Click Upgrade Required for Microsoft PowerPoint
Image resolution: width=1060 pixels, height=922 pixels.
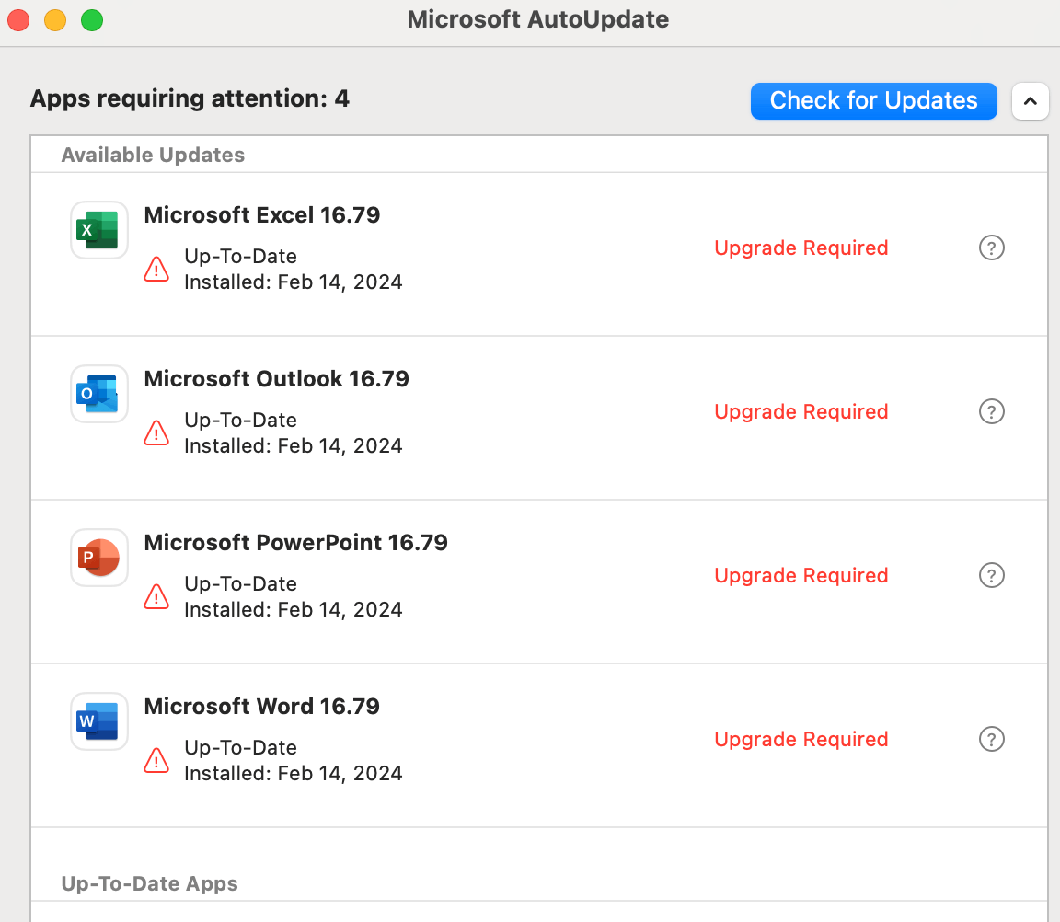click(x=801, y=575)
